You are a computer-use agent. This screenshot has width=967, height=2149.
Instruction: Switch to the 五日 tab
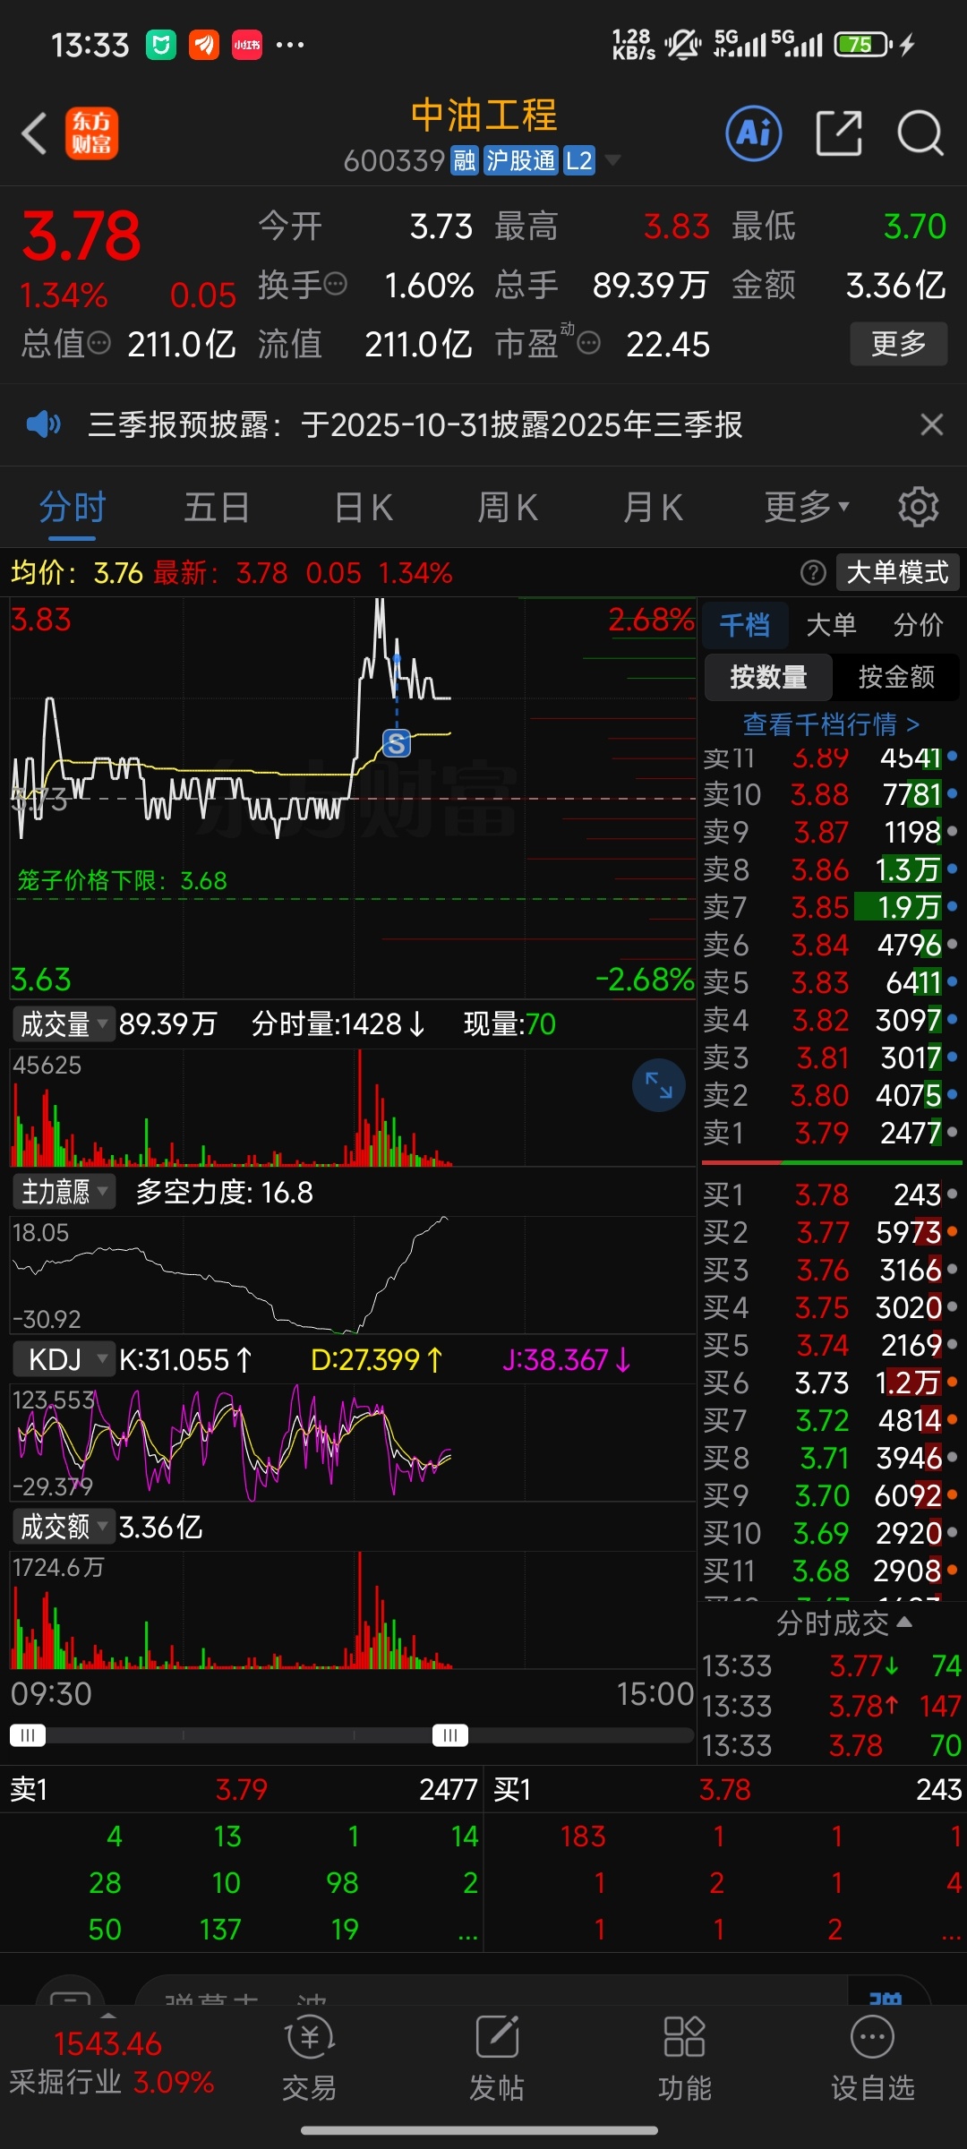tap(217, 507)
